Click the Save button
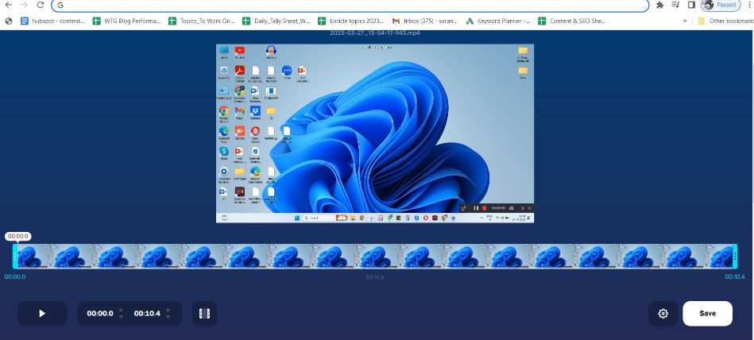Viewport: 754px width, 340px height. [x=707, y=313]
